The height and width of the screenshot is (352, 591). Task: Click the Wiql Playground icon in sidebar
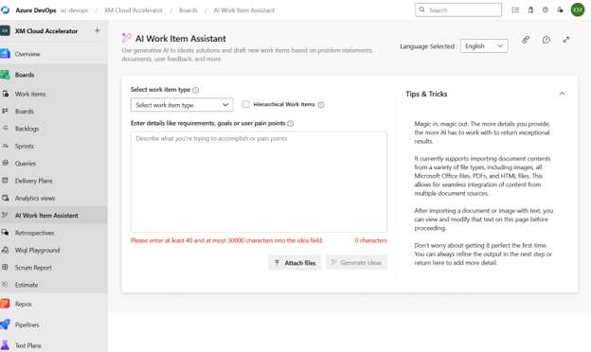point(6,250)
